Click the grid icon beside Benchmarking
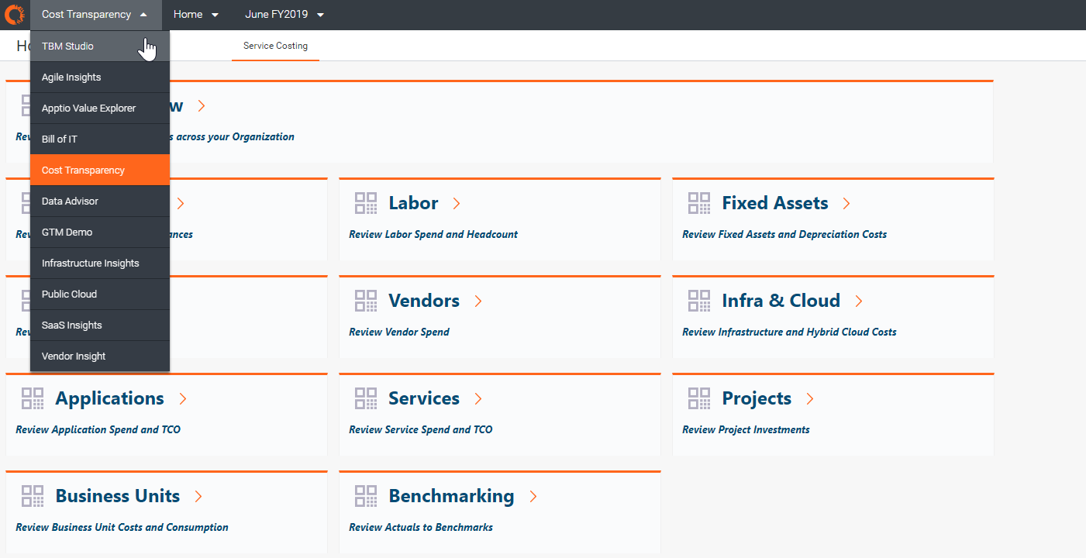The height and width of the screenshot is (558, 1086). (x=366, y=496)
